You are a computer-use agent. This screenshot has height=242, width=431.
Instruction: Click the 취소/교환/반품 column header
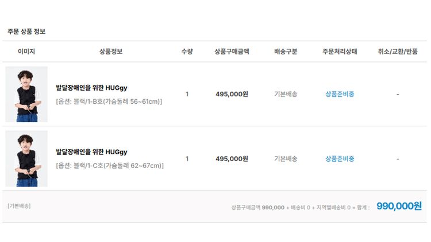[398, 52]
